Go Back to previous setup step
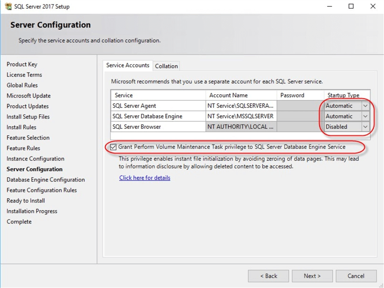 pyautogui.click(x=268, y=276)
